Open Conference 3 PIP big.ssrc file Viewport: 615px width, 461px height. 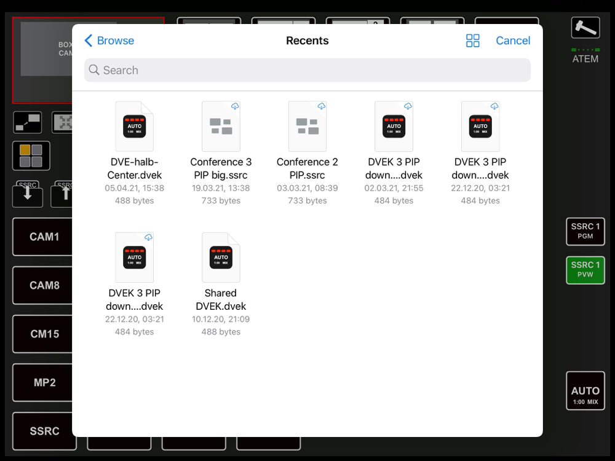(221, 126)
